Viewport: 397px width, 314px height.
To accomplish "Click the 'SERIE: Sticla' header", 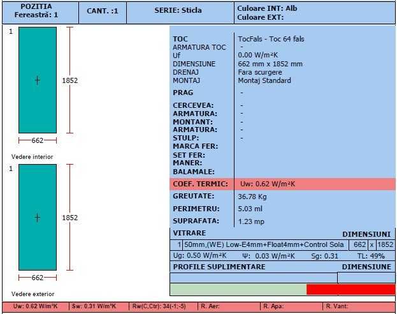I will tap(180, 13).
